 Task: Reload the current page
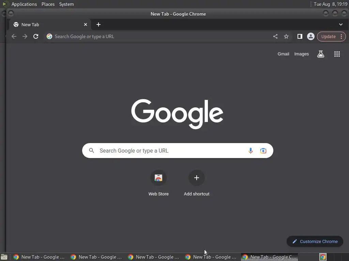pos(35,36)
